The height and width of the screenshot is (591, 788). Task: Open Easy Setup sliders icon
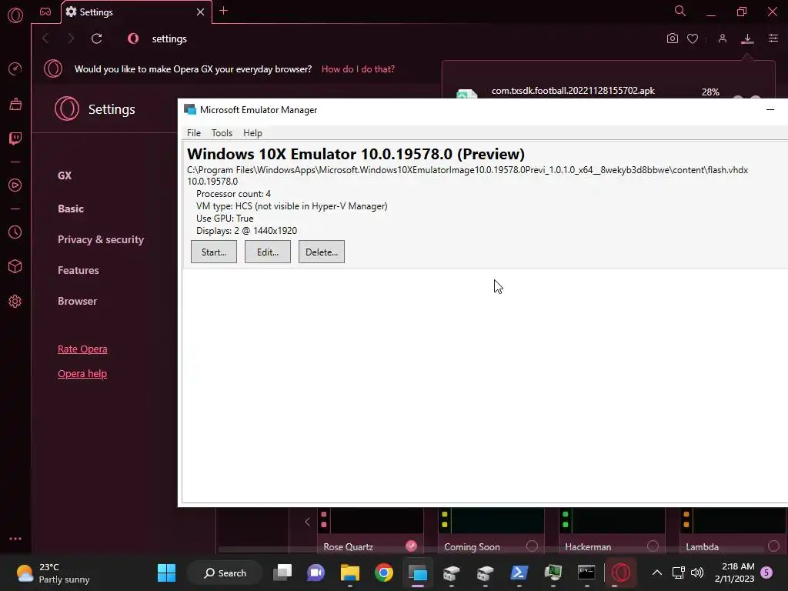click(x=773, y=38)
